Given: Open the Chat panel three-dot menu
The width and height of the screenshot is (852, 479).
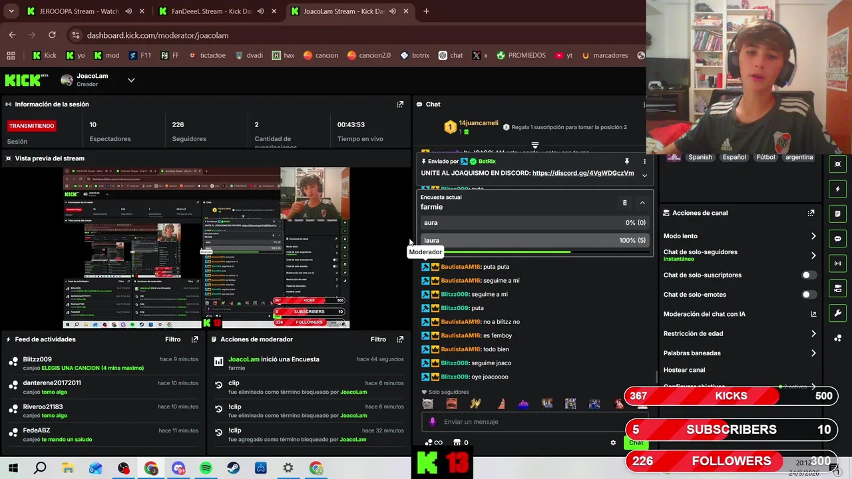Looking at the screenshot, I should [x=644, y=104].
